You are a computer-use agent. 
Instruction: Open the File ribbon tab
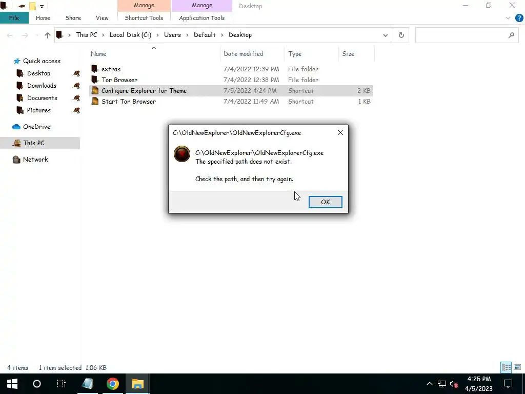tap(14, 18)
